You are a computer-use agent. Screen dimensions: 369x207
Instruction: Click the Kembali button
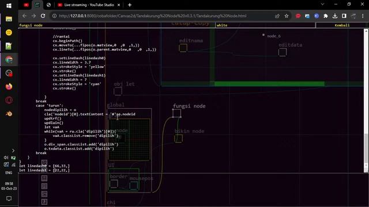click(x=342, y=25)
